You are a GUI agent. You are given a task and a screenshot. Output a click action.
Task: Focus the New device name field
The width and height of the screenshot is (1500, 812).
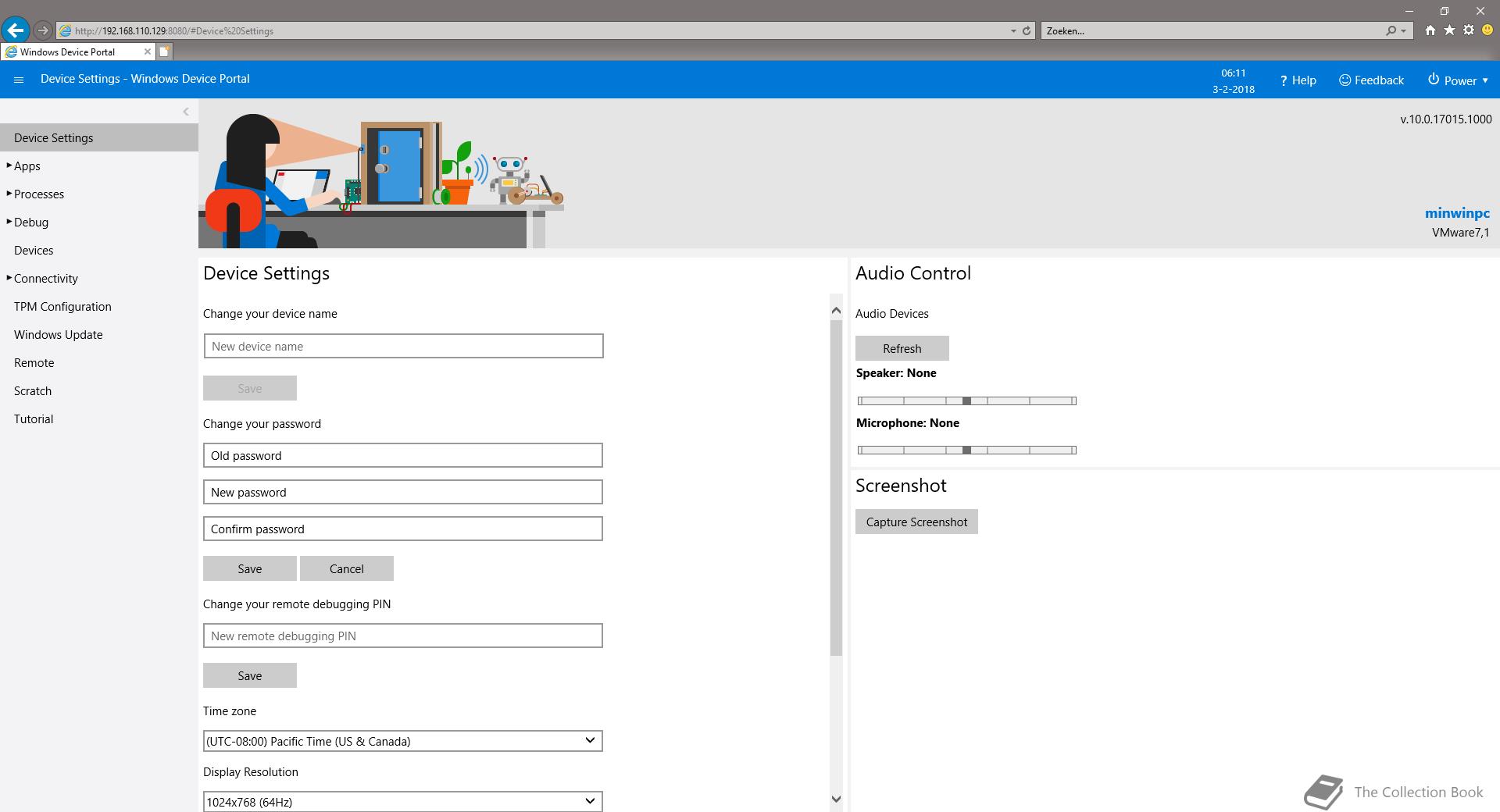(x=403, y=346)
